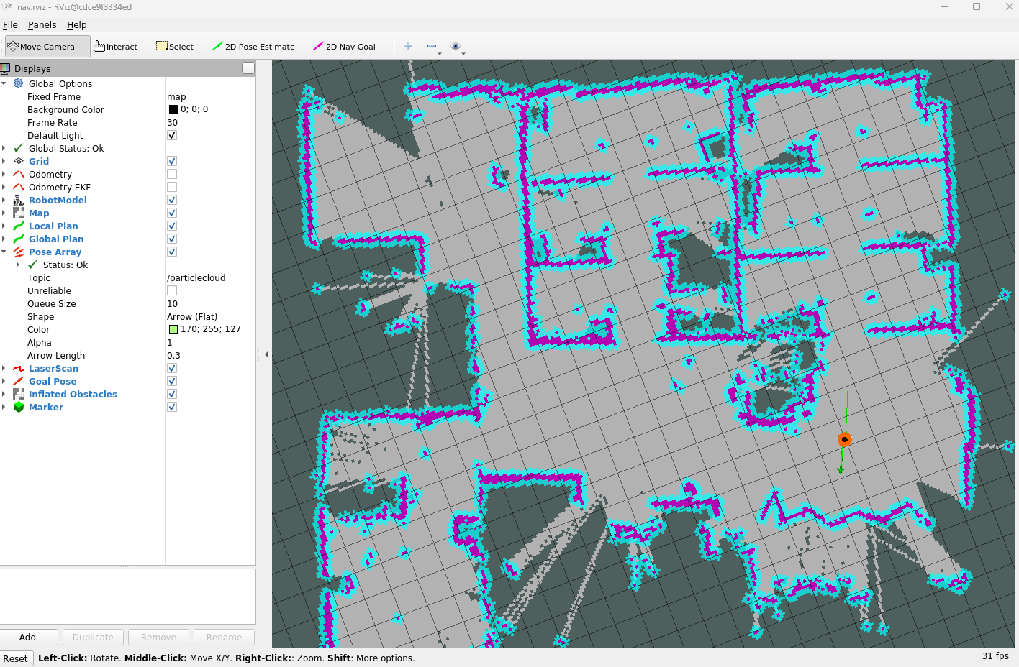The width and height of the screenshot is (1019, 667).
Task: Uncheck the Inflated Obstacles checkbox
Action: click(172, 394)
